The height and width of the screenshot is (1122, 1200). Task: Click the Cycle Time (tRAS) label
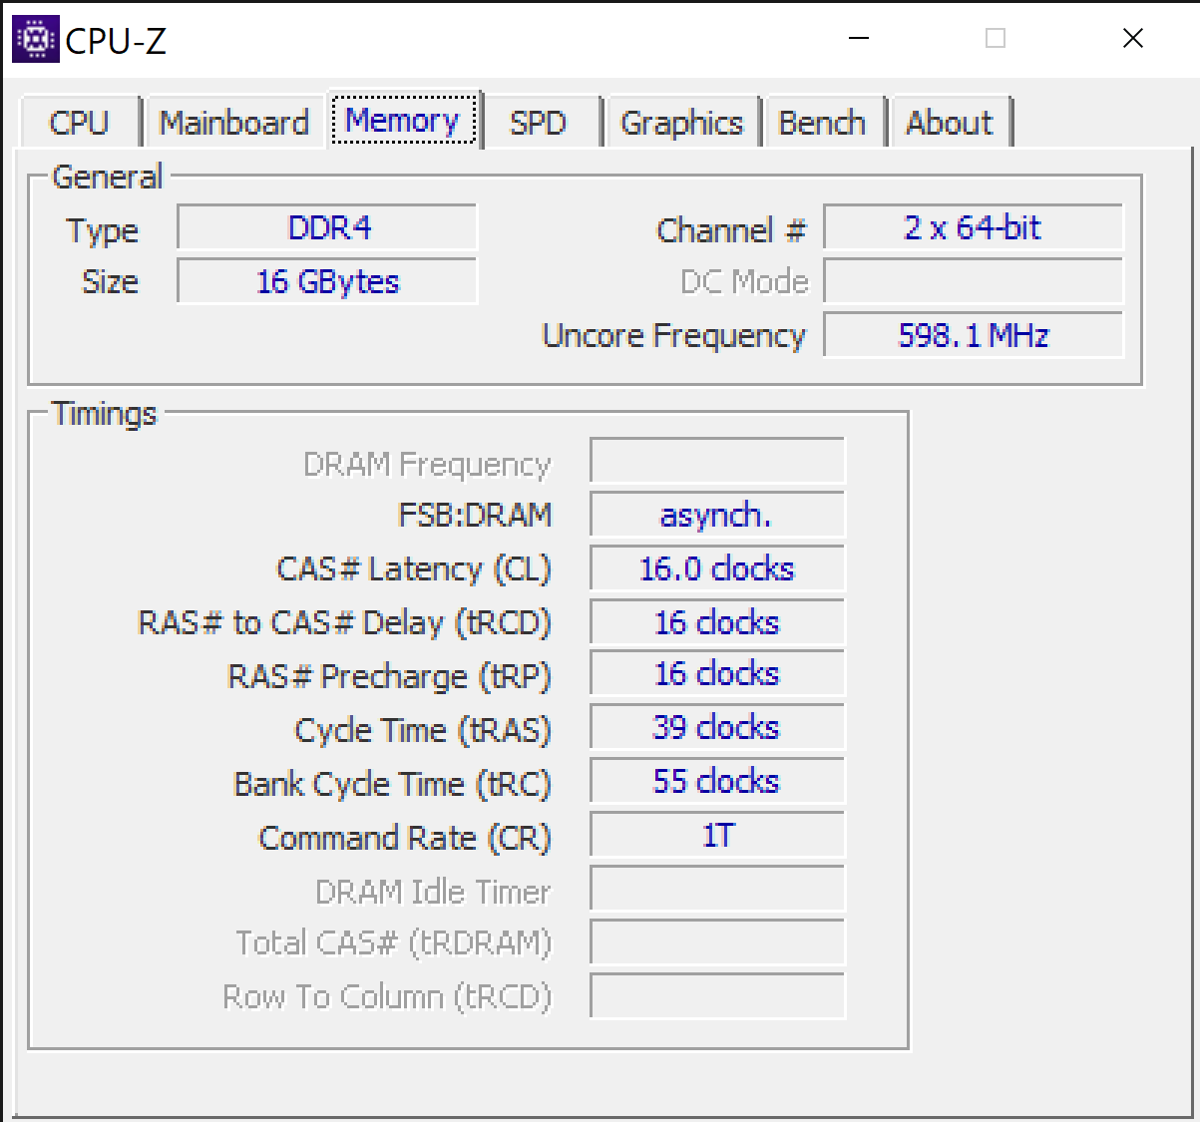pos(423,731)
